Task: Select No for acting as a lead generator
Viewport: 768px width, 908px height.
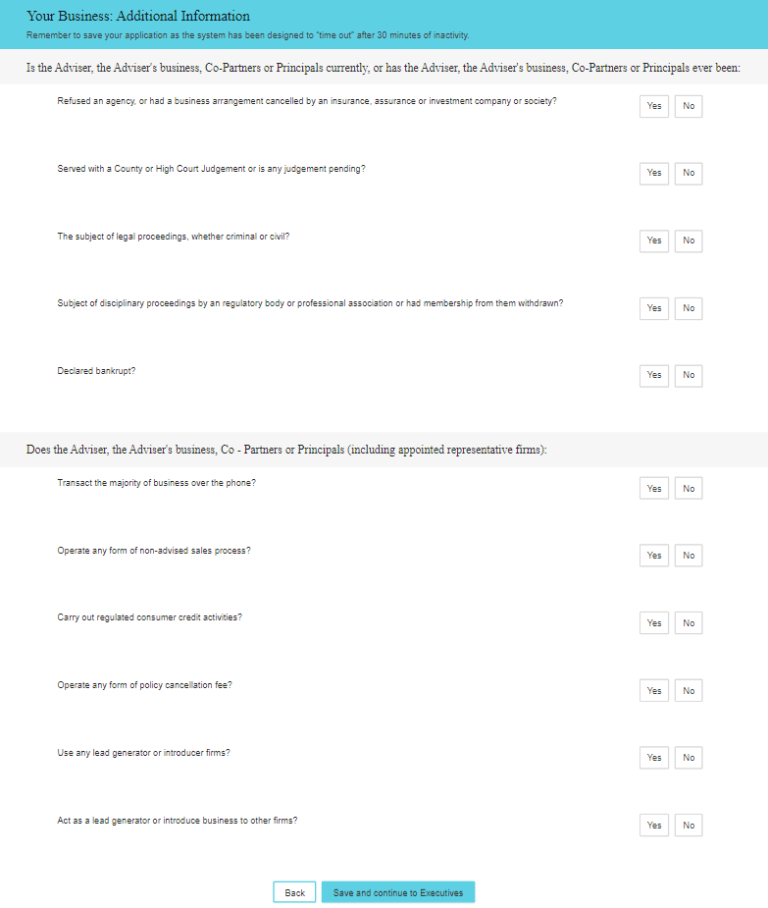Action: (x=689, y=826)
